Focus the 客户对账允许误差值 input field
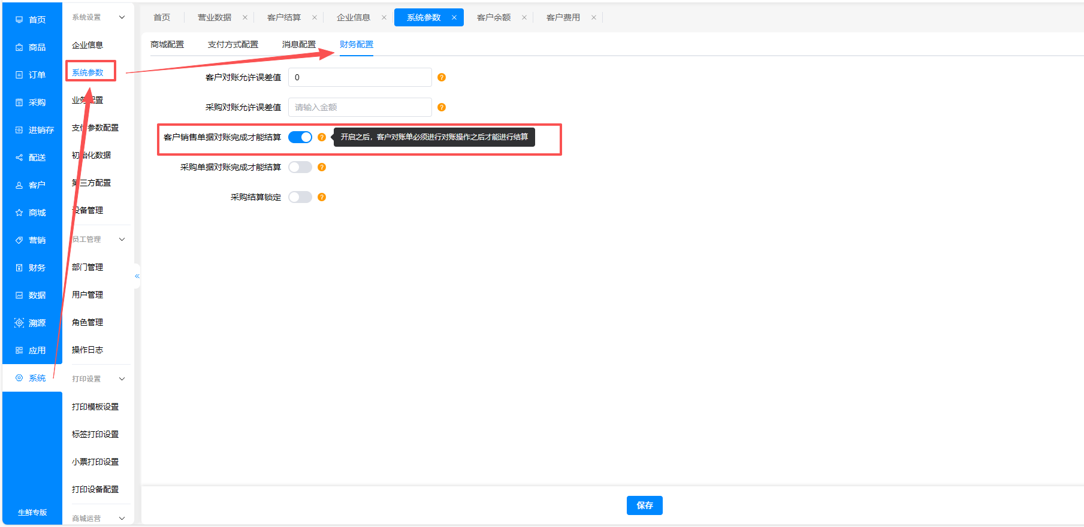The height and width of the screenshot is (527, 1084). click(x=360, y=77)
